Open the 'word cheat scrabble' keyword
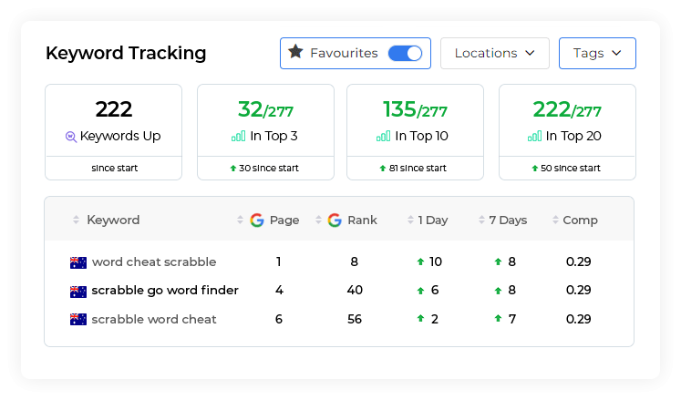Viewport: 681px width, 400px height. pyautogui.click(x=154, y=262)
